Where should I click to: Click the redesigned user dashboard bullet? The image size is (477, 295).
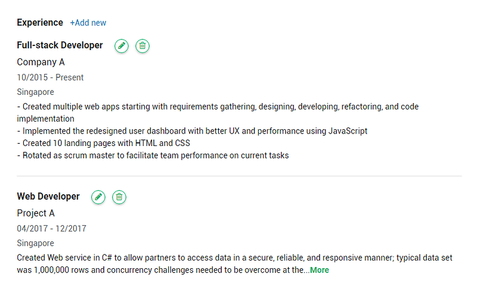pyautogui.click(x=192, y=131)
